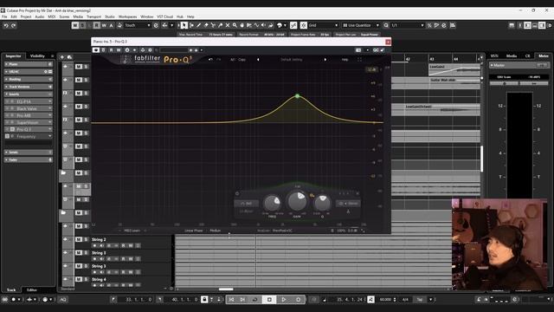Viewport: 554px width, 312px height.
Task: Toggle global Read automation R button
Action: point(97,25)
